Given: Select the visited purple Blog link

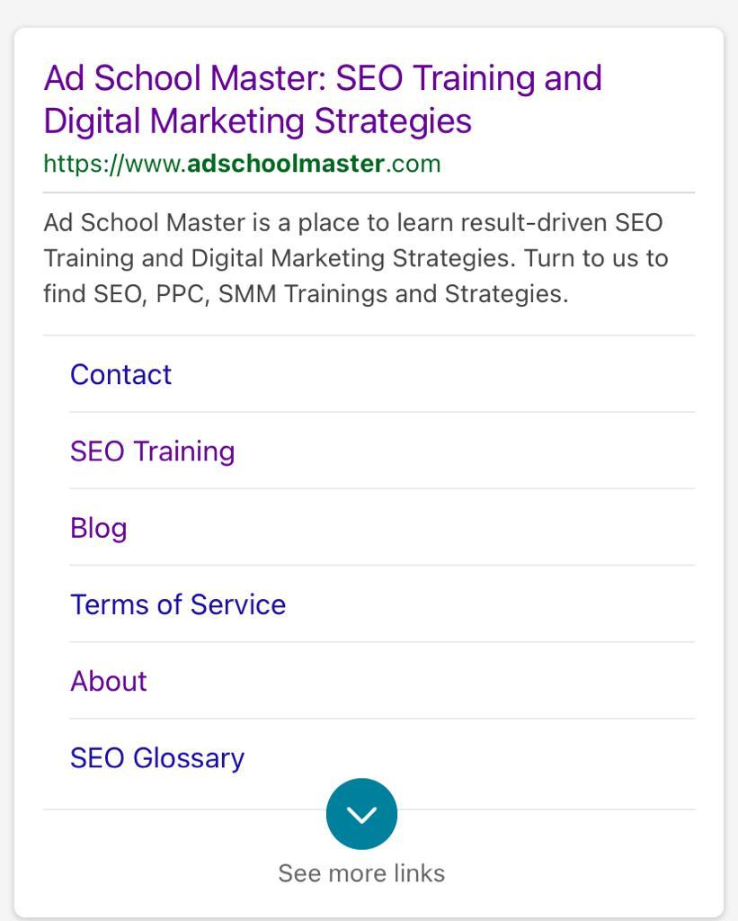Looking at the screenshot, I should click(x=99, y=528).
